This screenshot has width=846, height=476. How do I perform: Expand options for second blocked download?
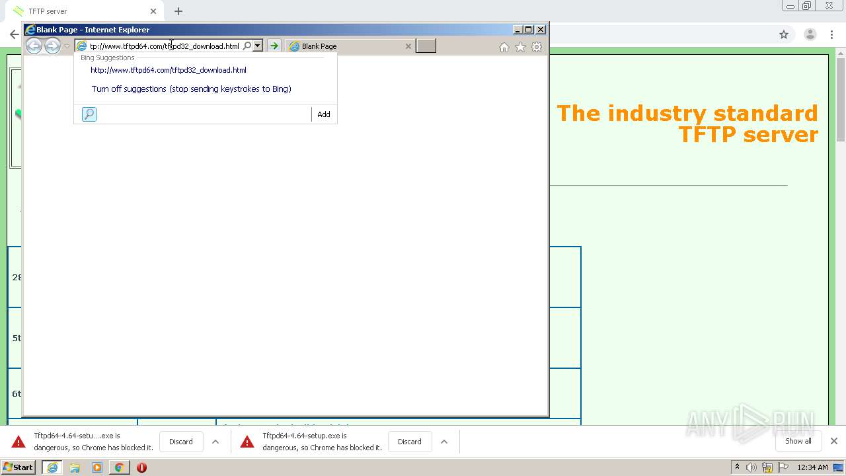click(444, 442)
